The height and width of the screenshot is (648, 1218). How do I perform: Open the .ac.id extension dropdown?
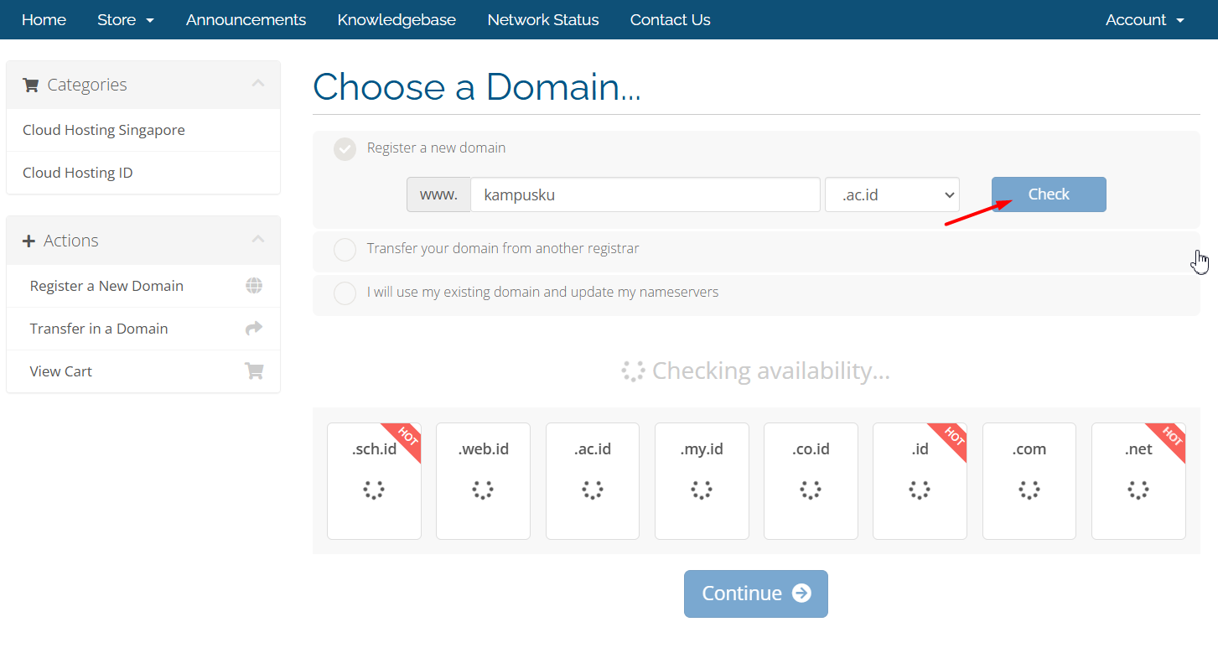892,194
